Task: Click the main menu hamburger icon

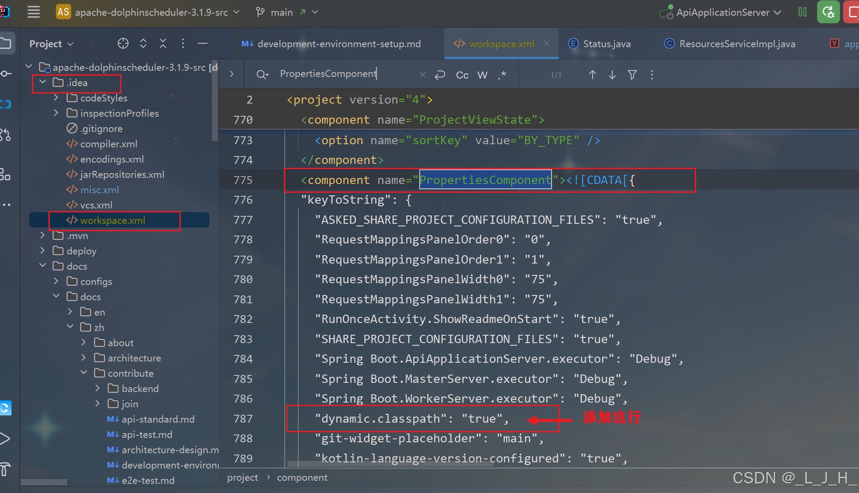Action: click(x=34, y=12)
